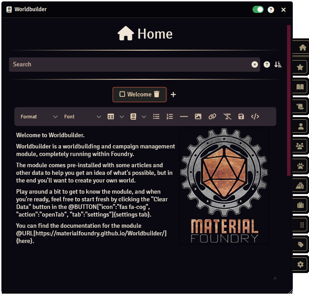309x295 pixels.
Task: Insert a numbered list
Action: click(x=170, y=117)
